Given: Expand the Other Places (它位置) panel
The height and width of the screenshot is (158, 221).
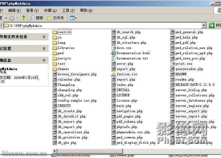Looking at the screenshot, I should tap(44, 49).
